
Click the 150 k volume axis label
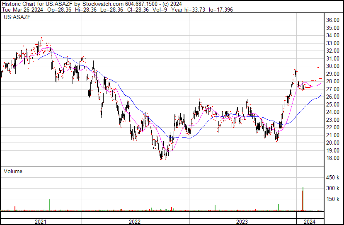point(333,199)
